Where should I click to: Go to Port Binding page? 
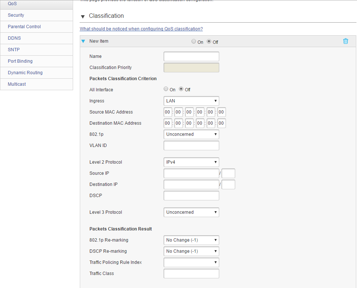pos(36,61)
